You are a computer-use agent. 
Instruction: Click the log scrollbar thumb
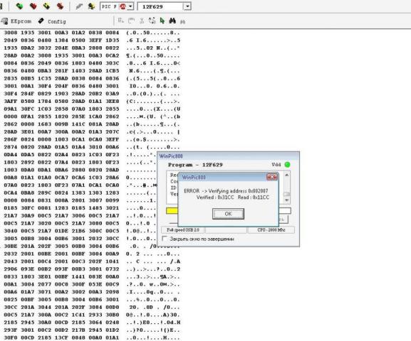[x=287, y=194]
